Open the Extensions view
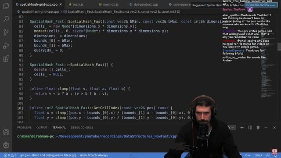The width and height of the screenshot is (281, 158). [x=6, y=58]
